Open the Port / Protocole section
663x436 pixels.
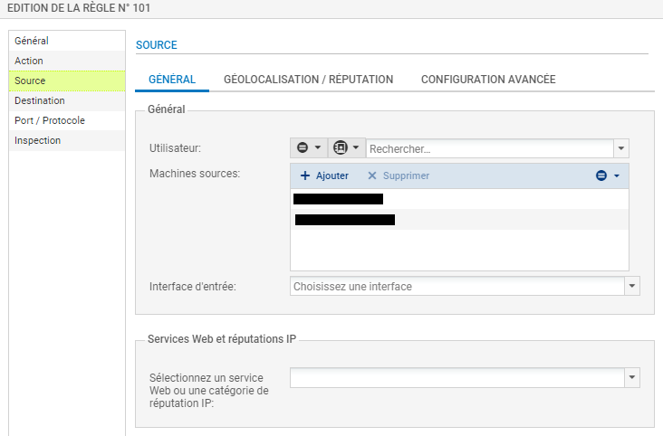click(x=67, y=120)
